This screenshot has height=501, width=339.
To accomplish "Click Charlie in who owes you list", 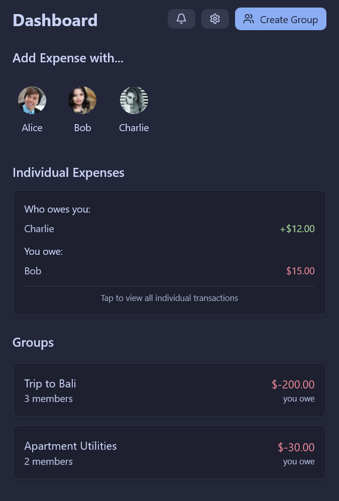I will coord(39,229).
